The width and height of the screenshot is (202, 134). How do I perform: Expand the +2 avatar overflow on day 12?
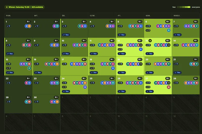click(141, 45)
